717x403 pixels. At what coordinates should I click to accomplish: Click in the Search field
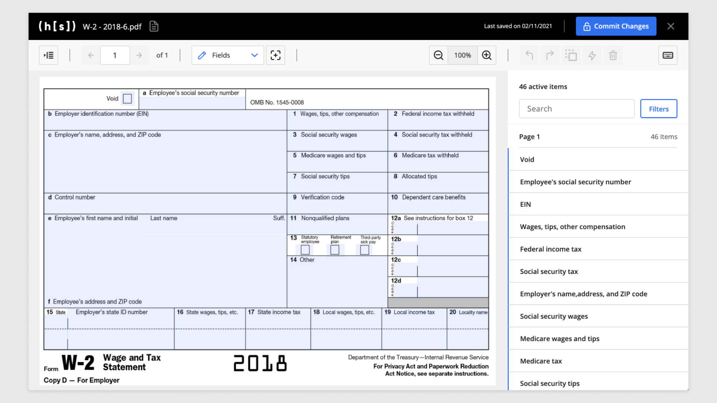tap(576, 109)
